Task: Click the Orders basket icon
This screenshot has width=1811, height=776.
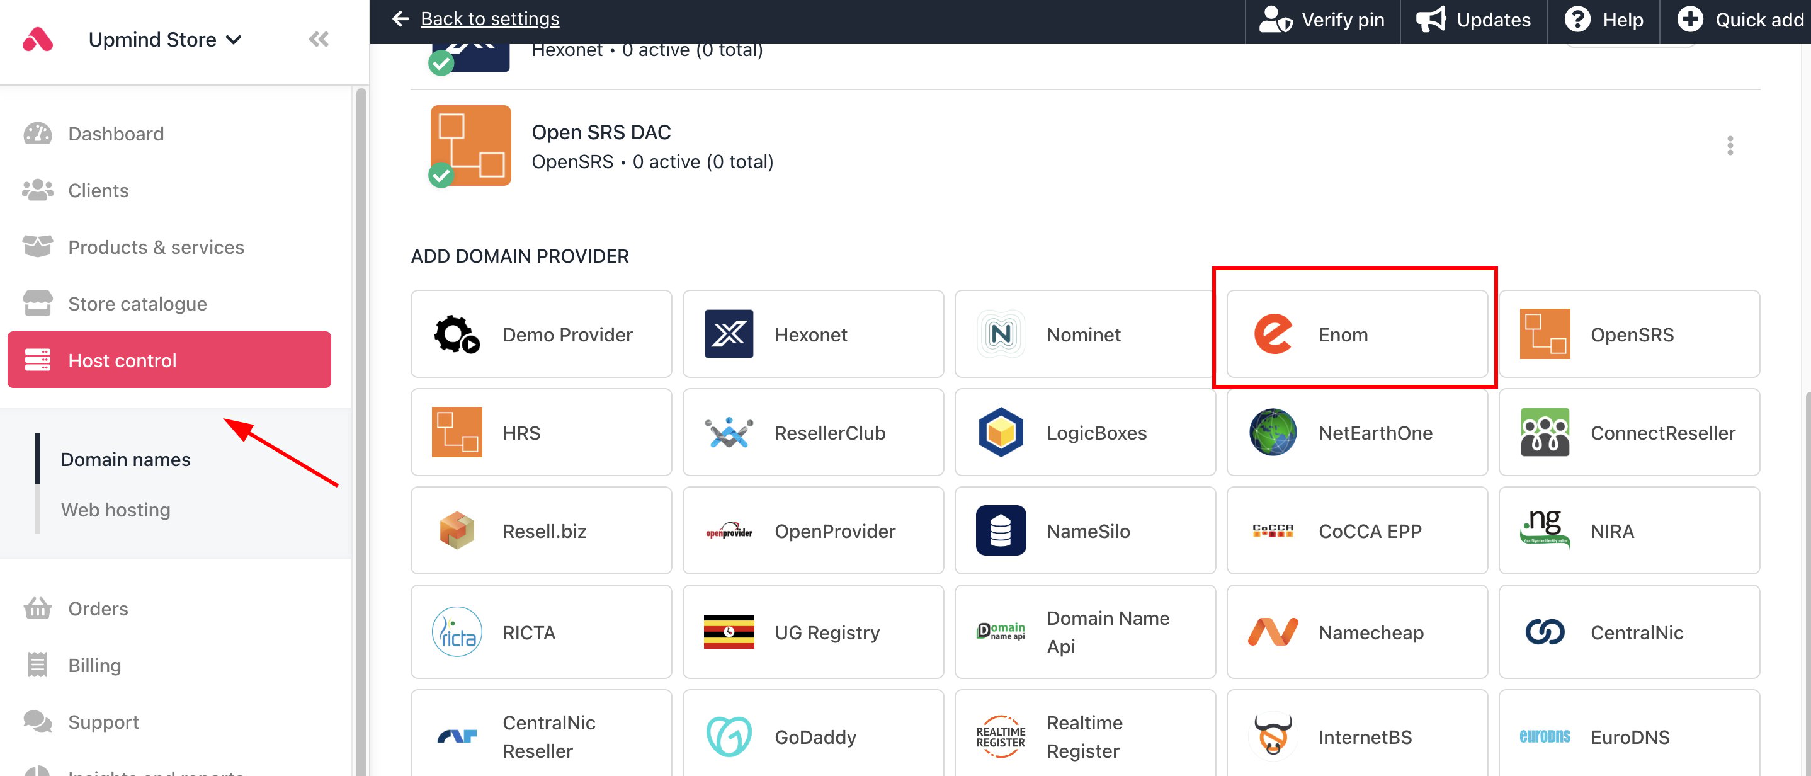Action: tap(37, 608)
